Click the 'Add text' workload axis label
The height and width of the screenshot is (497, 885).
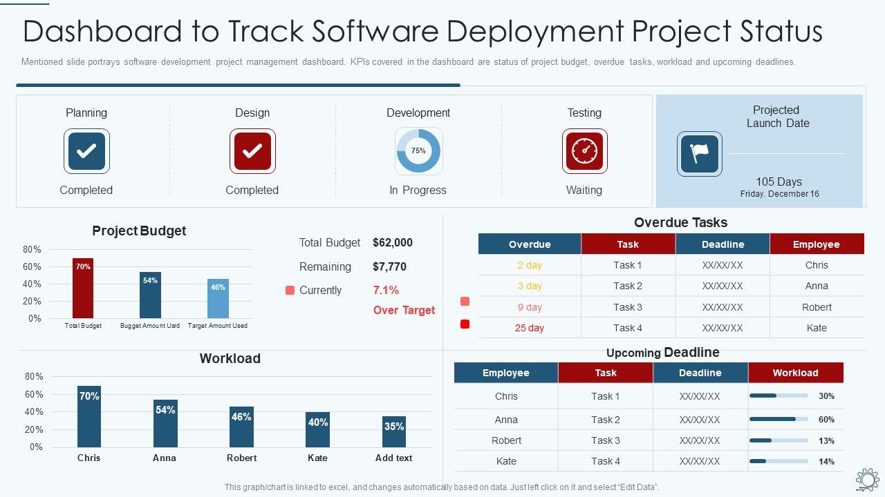394,458
